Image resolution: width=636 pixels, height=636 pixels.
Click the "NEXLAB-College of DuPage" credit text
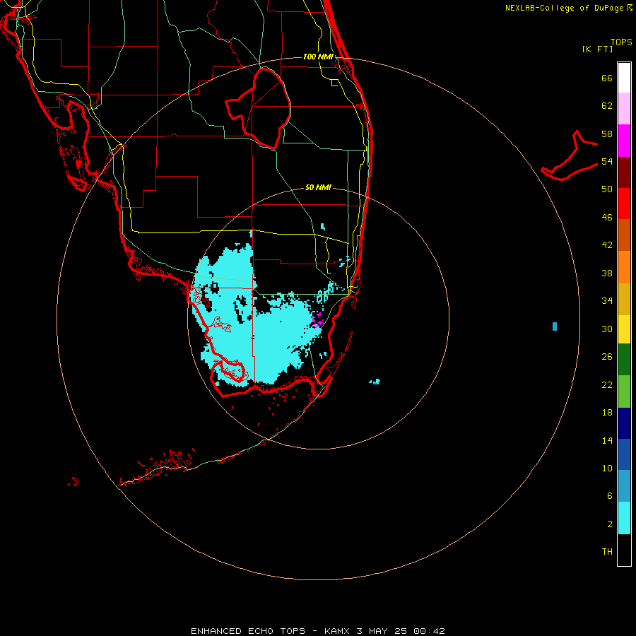[565, 8]
